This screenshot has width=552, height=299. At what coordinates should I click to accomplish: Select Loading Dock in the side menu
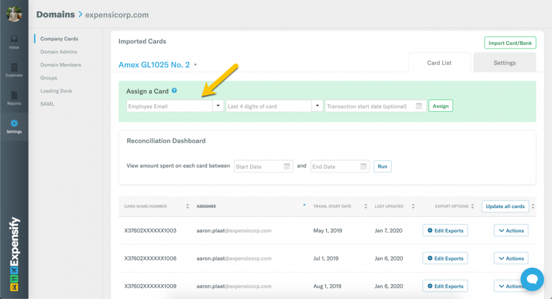click(x=56, y=91)
